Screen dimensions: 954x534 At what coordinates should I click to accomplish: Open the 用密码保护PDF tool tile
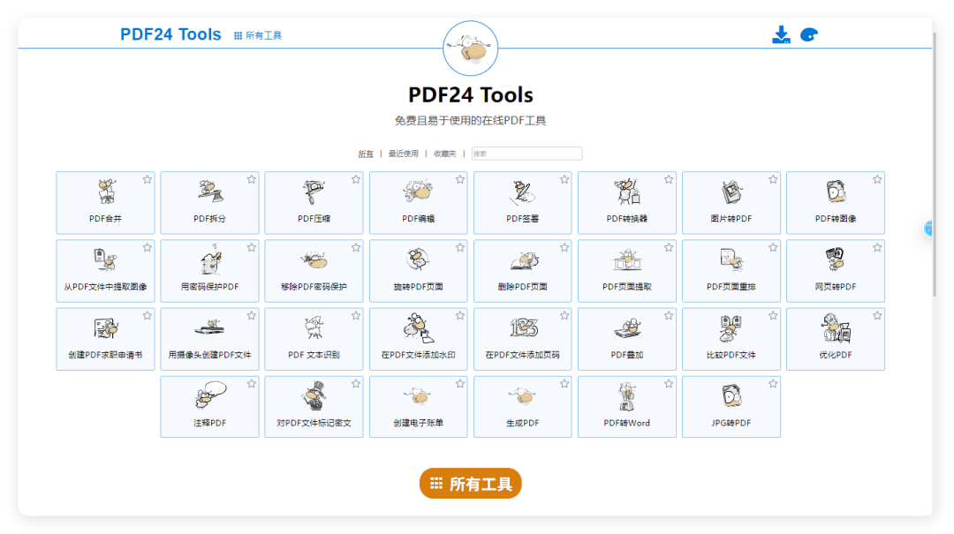click(x=209, y=271)
